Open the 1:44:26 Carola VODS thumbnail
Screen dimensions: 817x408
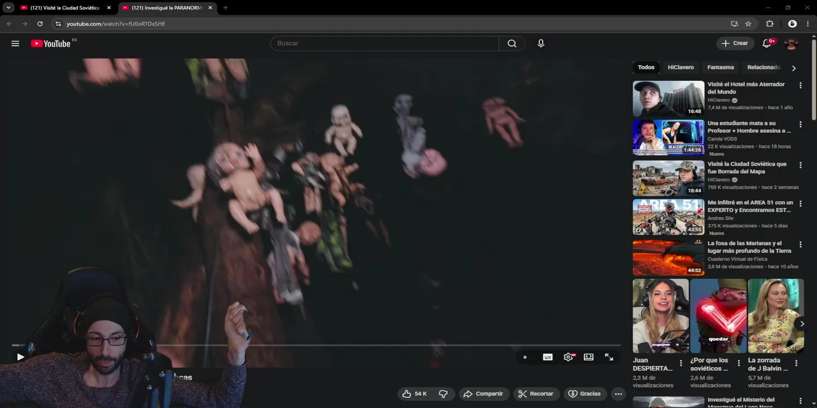tap(668, 137)
